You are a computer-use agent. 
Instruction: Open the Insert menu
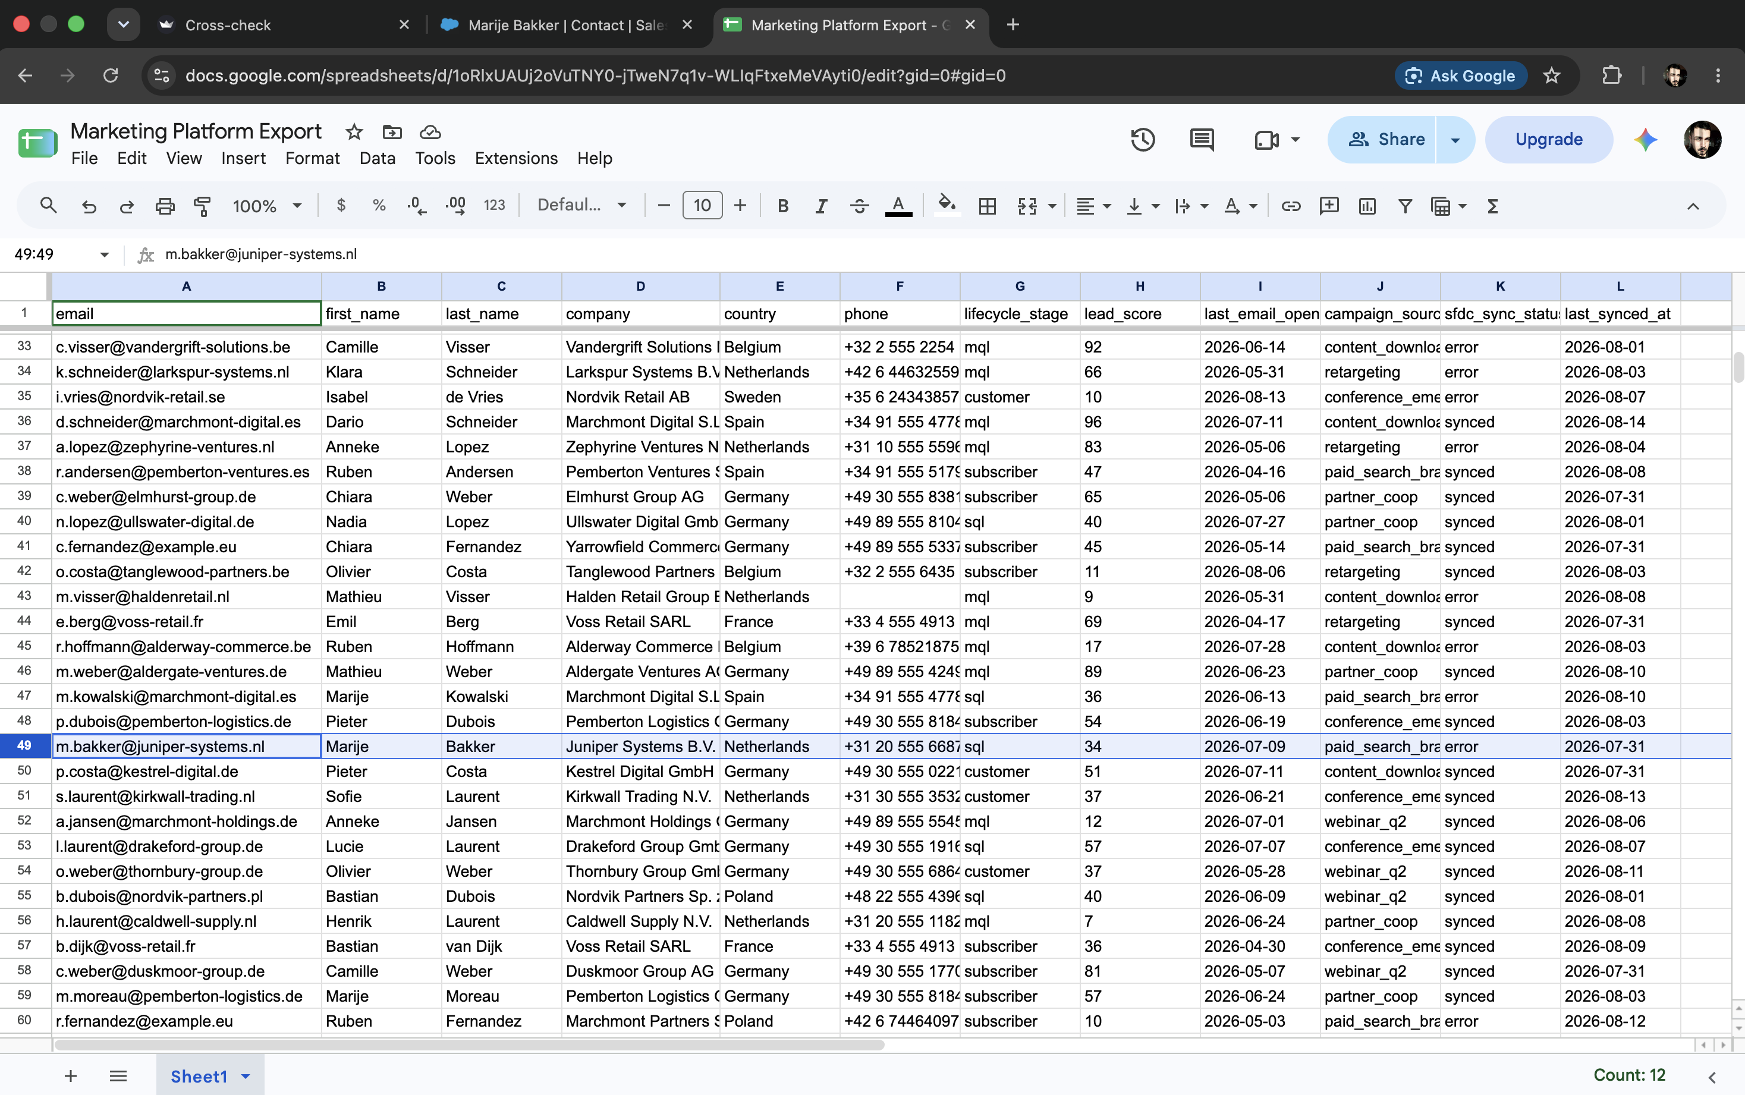click(243, 158)
